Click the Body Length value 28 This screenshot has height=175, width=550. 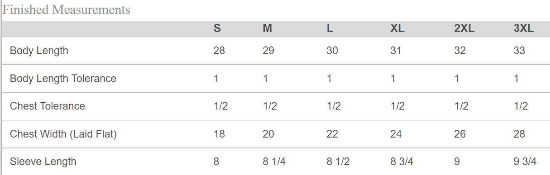219,51
